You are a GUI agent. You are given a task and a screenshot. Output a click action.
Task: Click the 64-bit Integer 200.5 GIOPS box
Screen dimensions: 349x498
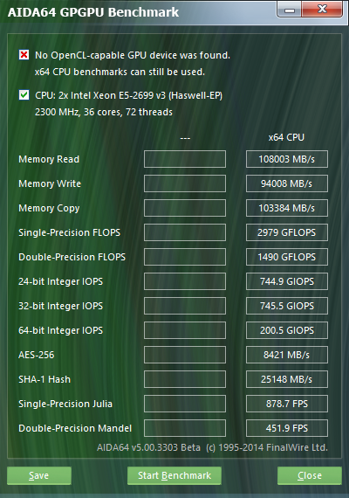[x=287, y=330]
